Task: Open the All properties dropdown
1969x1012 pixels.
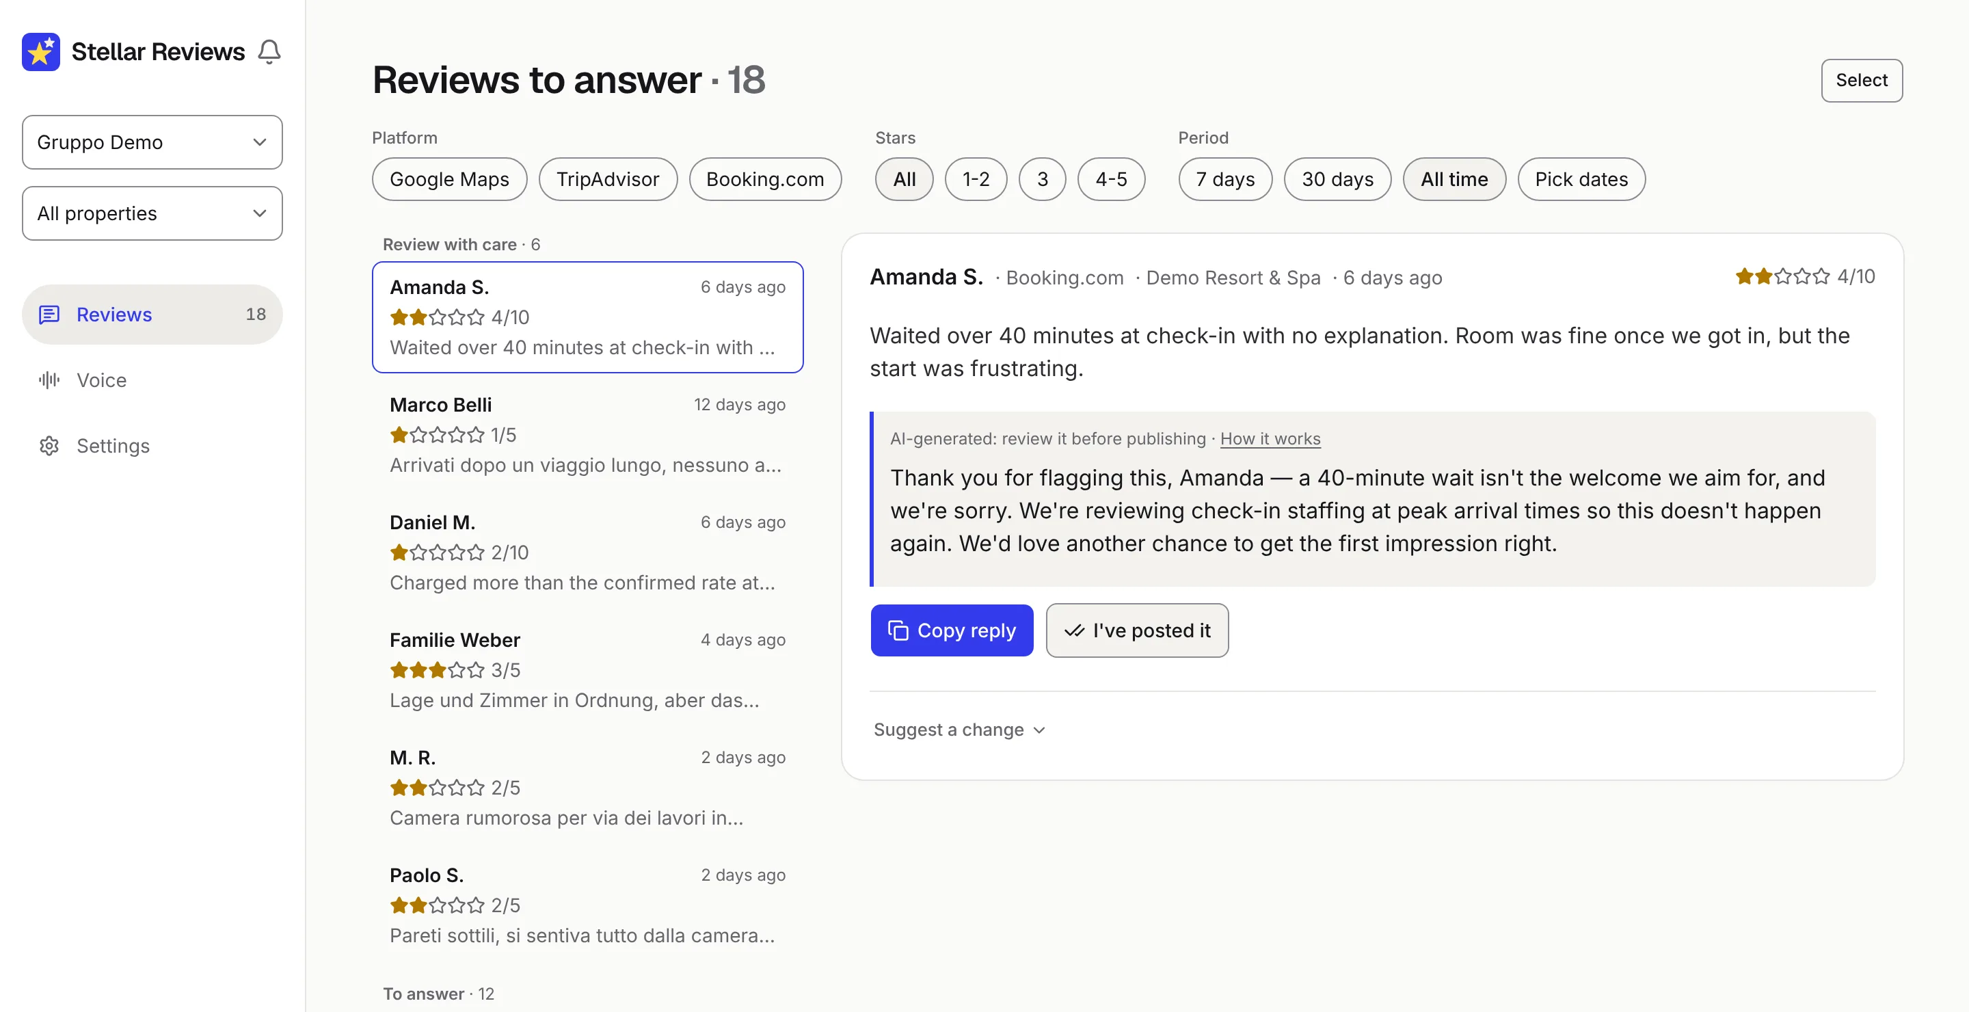Action: coord(152,213)
